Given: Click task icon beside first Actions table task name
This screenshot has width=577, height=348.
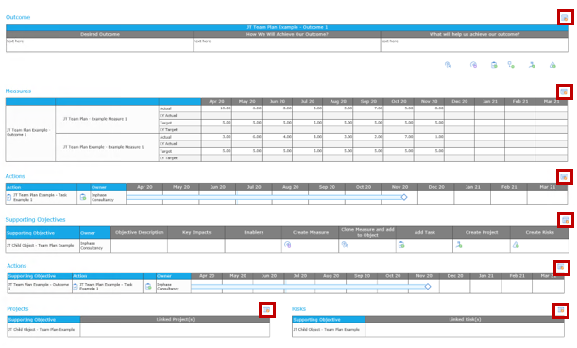Looking at the screenshot, I should point(9,197).
